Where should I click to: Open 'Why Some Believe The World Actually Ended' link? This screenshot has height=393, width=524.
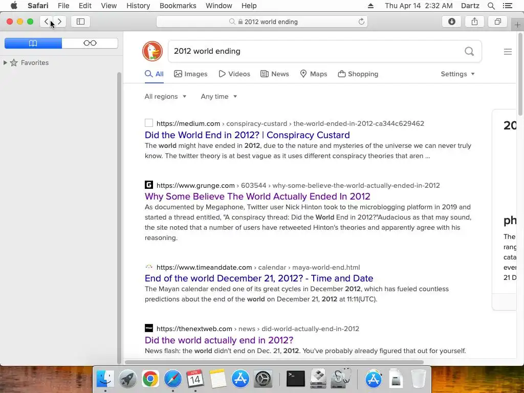[x=258, y=196]
